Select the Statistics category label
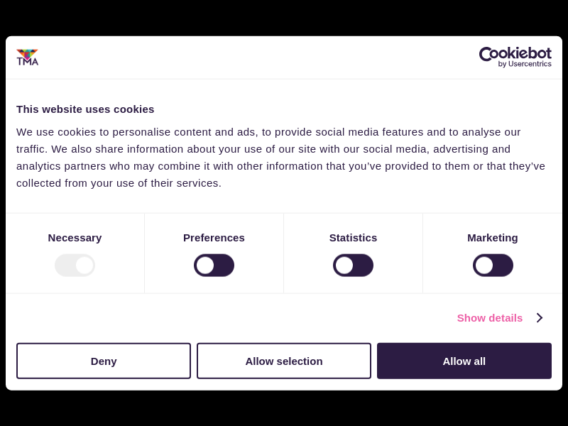This screenshot has width=568, height=426. (x=353, y=238)
